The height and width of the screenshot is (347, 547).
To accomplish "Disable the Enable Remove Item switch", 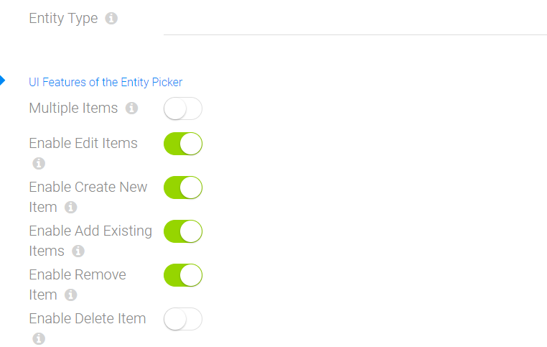I will (x=183, y=275).
